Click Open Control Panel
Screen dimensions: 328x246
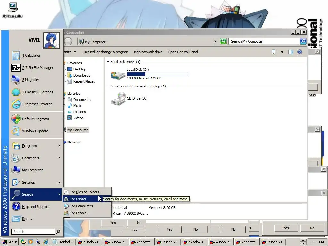(183, 52)
